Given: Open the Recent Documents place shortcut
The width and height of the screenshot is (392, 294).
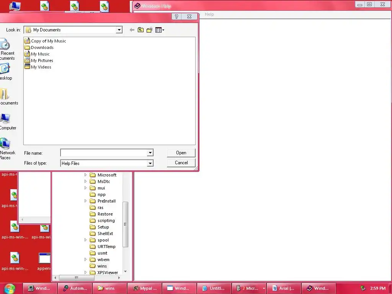Looking at the screenshot, I should [x=7, y=49].
